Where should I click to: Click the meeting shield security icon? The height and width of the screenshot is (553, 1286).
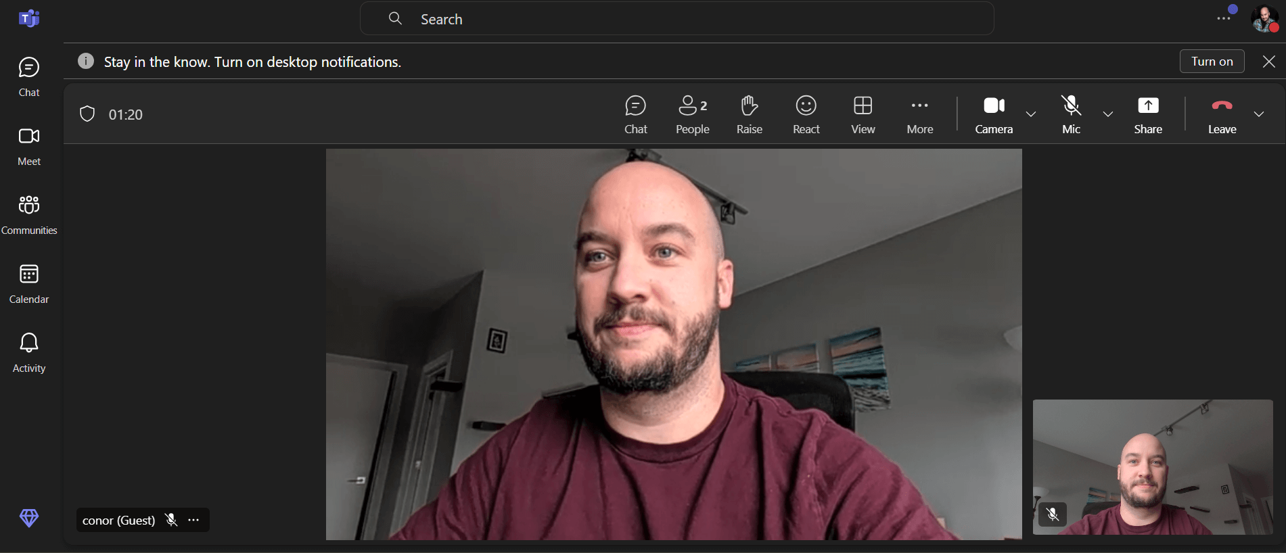click(87, 114)
